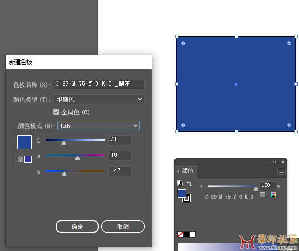Viewport: 299px width, 251px height.
Task: Click the 取消 button
Action: [x=122, y=227]
